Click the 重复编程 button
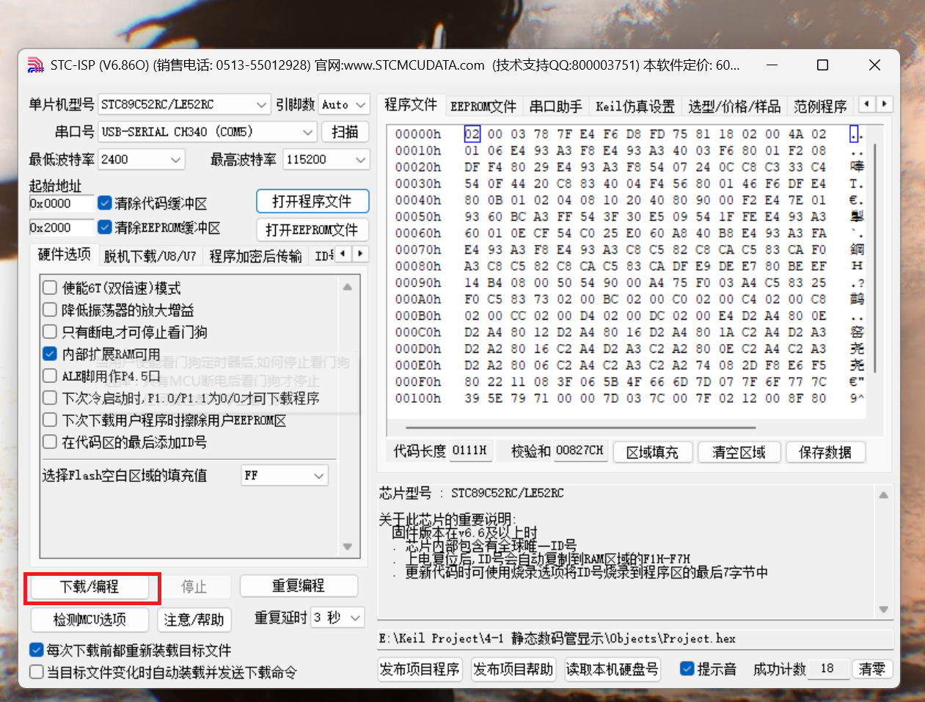 coord(299,586)
